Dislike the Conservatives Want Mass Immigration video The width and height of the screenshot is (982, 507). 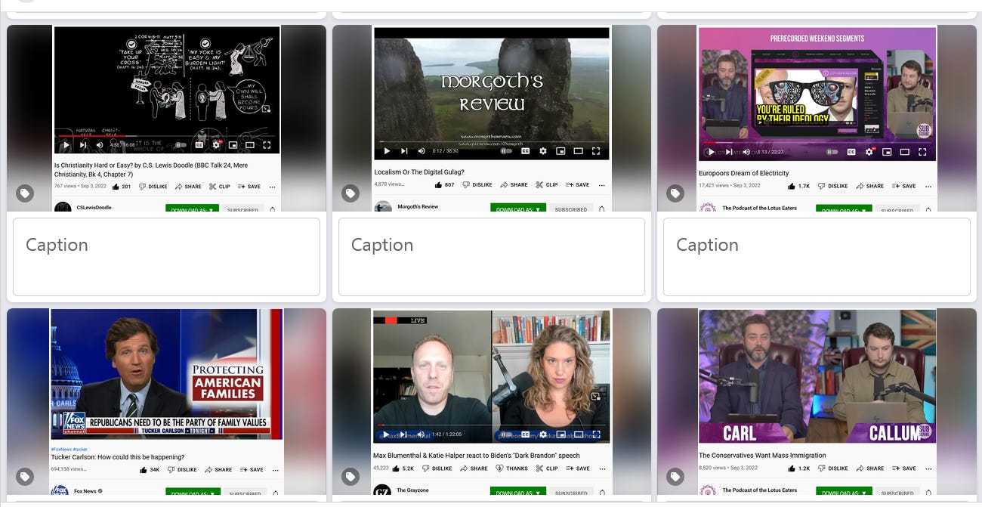pos(833,468)
